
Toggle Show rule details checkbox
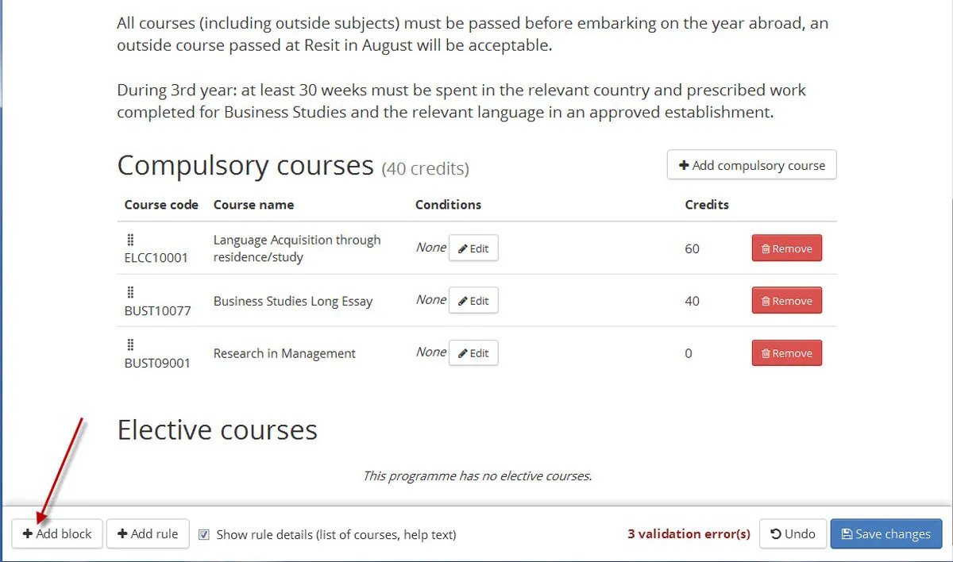click(204, 534)
